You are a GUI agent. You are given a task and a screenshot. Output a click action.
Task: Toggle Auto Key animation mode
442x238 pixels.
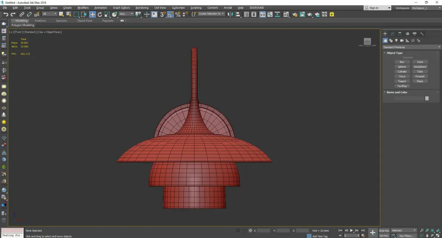(384, 231)
